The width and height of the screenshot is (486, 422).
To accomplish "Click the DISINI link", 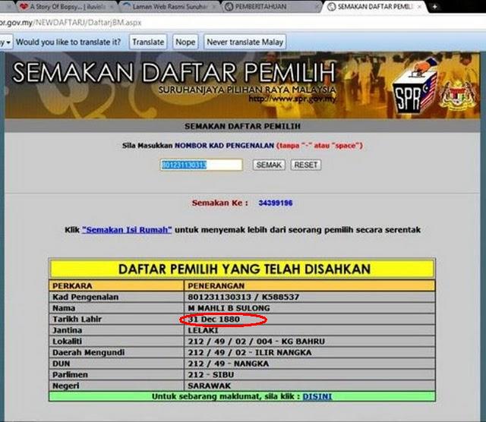I will coord(317,397).
